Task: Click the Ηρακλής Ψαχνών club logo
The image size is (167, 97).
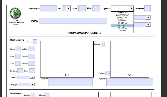Action: pyautogui.click(x=15, y=13)
